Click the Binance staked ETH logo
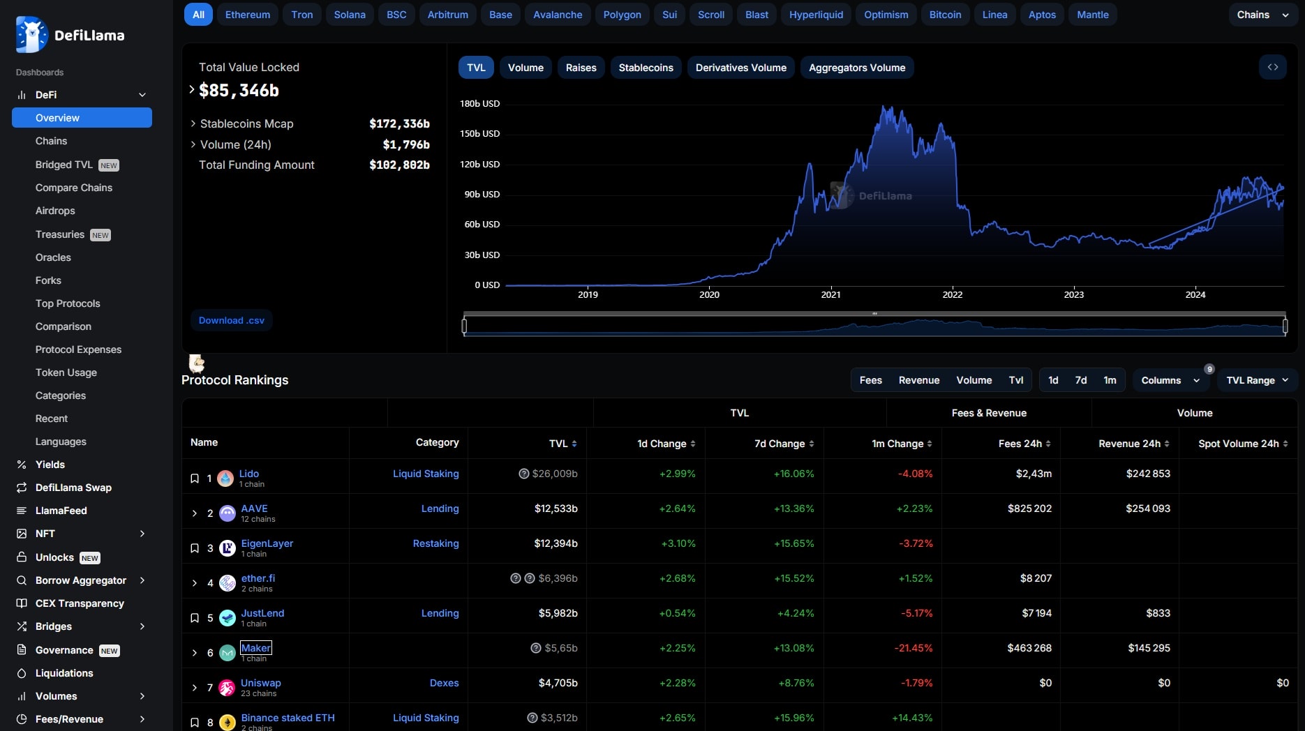Image resolution: width=1305 pixels, height=731 pixels. click(x=228, y=723)
